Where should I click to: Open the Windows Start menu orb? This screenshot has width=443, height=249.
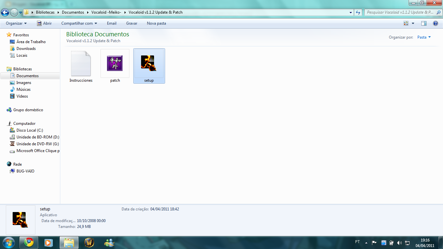pos(8,242)
